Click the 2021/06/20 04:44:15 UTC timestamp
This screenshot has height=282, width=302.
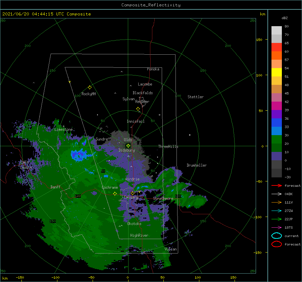click(x=33, y=14)
